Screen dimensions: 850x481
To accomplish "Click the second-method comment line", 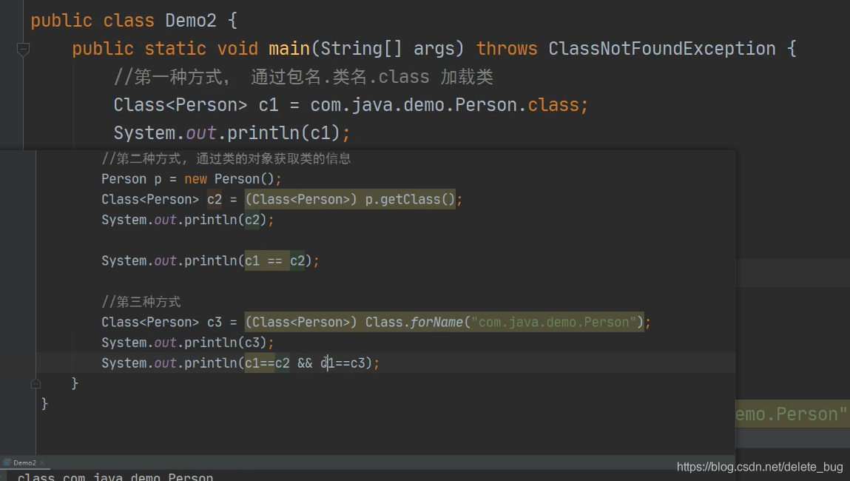I will click(x=226, y=158).
